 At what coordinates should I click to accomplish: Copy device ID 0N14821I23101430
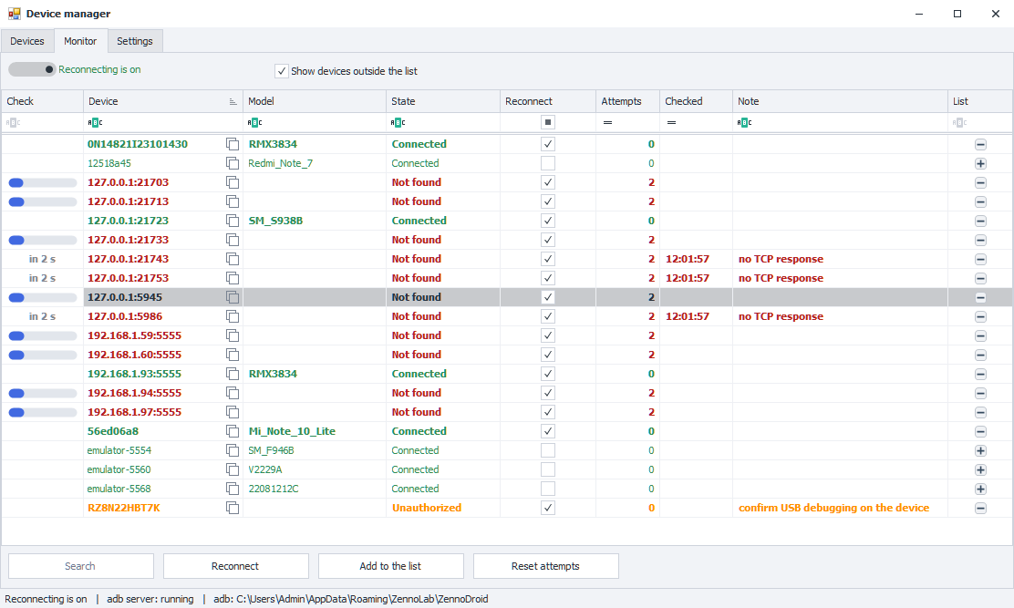[233, 144]
